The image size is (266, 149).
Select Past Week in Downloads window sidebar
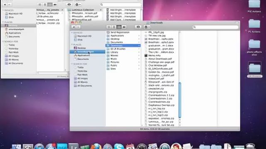pos(82,74)
